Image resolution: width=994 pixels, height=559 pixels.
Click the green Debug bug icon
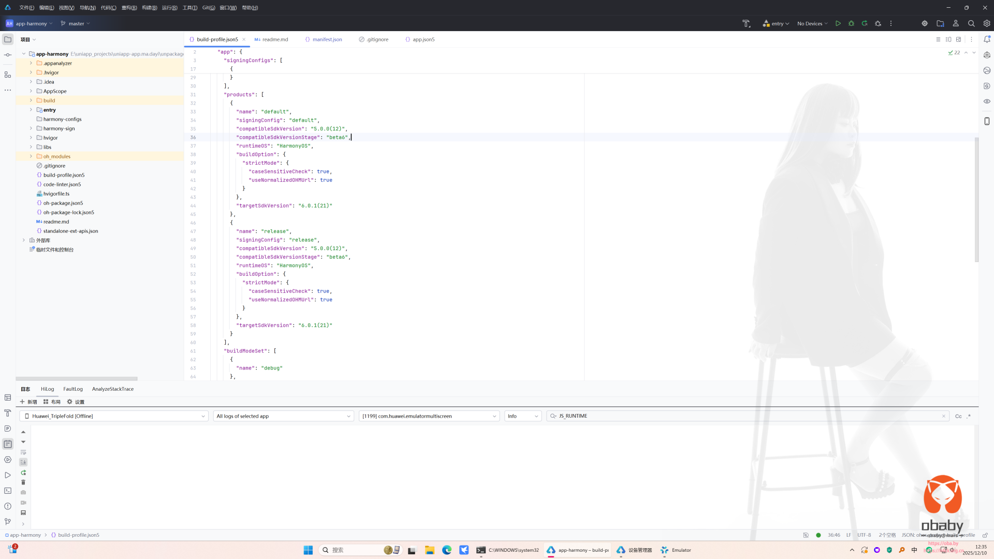(x=851, y=23)
